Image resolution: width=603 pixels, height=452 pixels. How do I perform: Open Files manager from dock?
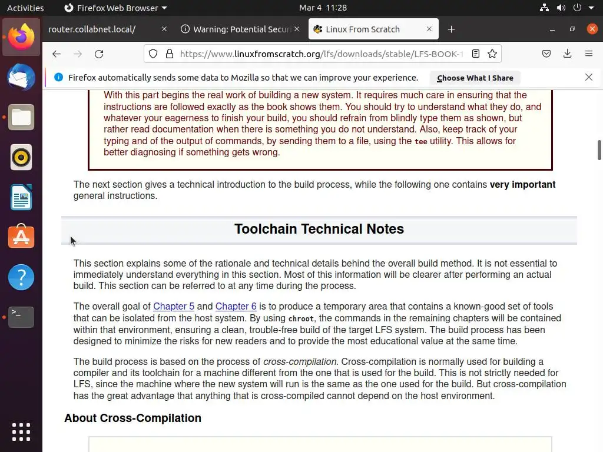[21, 117]
